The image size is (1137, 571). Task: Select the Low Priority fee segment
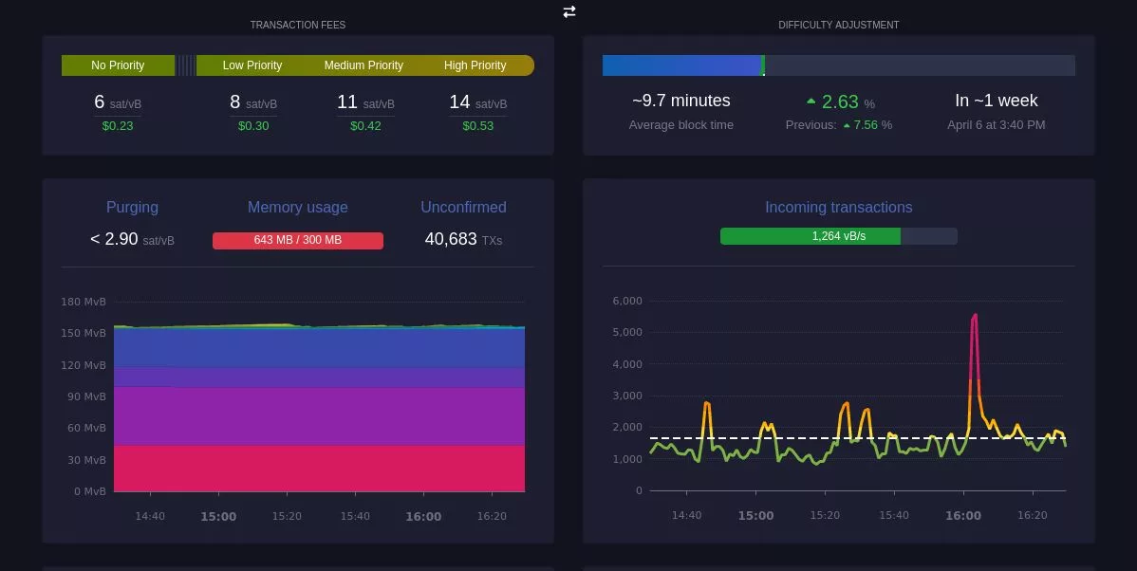pyautogui.click(x=252, y=64)
